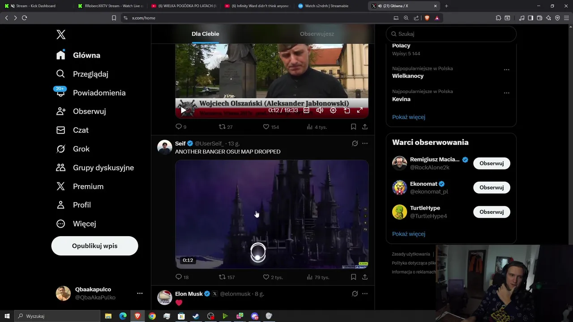
Task: Share the Olszański video post
Action: (365, 127)
